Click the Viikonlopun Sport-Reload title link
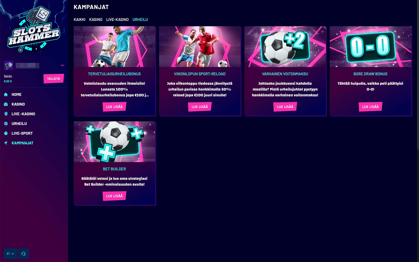419x262 pixels. [x=200, y=74]
